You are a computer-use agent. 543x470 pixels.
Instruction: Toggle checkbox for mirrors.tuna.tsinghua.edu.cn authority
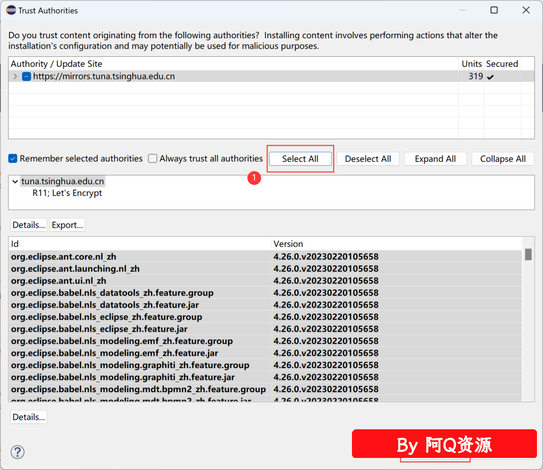(26, 76)
